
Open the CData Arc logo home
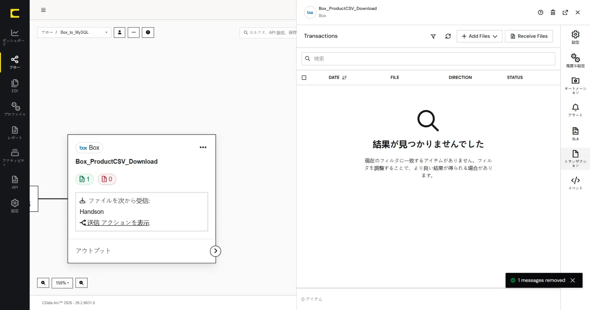15,13
